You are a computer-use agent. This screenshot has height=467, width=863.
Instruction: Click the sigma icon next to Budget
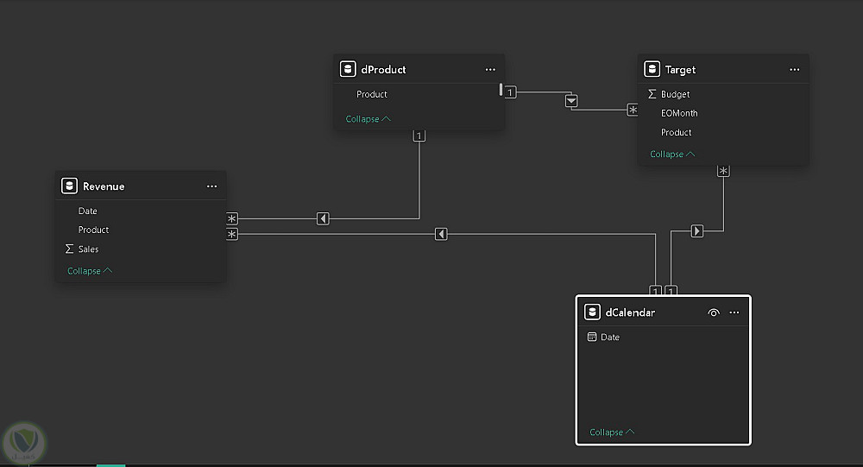click(x=652, y=94)
